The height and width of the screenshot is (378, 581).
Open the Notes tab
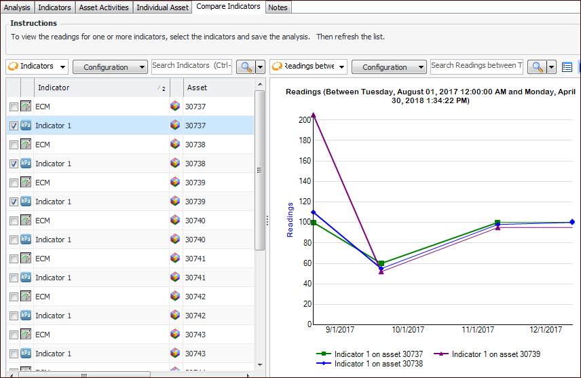tap(278, 7)
